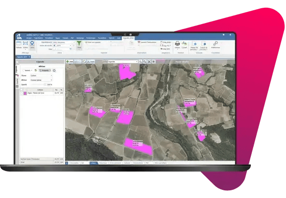This screenshot has width=286, height=198.
Task: Click the refresh map icon
Action: coord(84,62)
